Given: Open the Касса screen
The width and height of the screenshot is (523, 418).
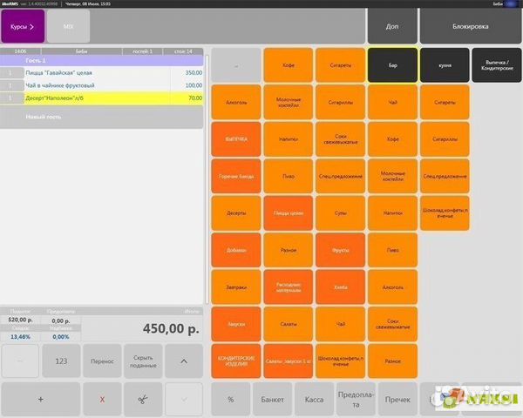Looking at the screenshot, I should (x=314, y=398).
